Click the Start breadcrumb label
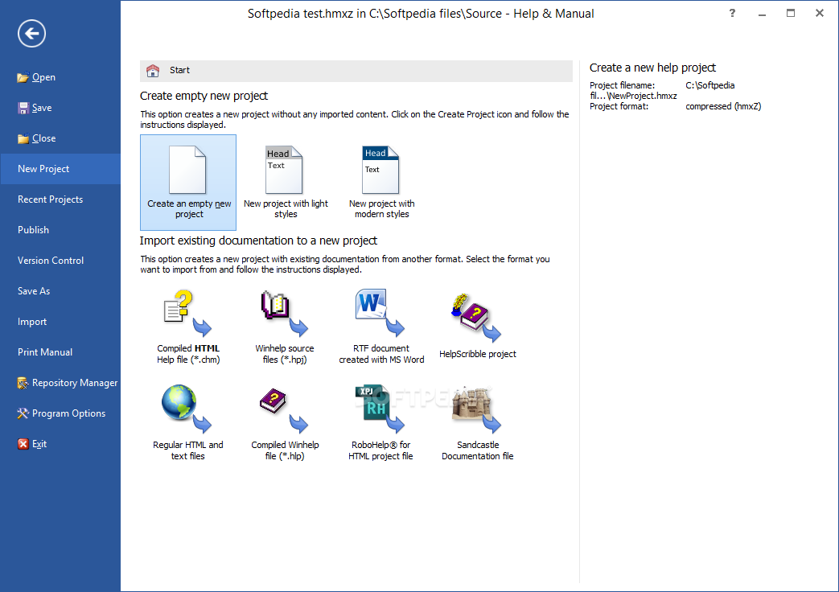839x592 pixels. pos(180,70)
